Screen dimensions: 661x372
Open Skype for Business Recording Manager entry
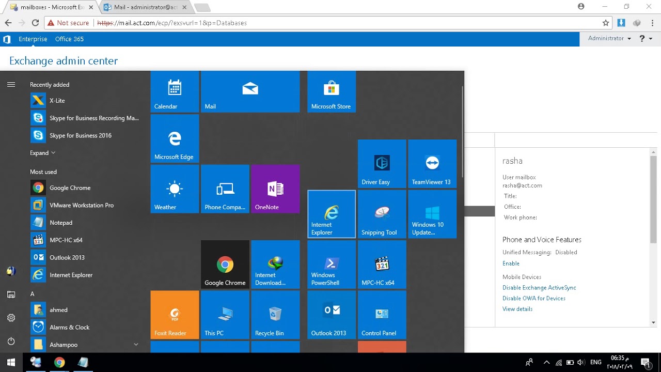click(x=85, y=118)
